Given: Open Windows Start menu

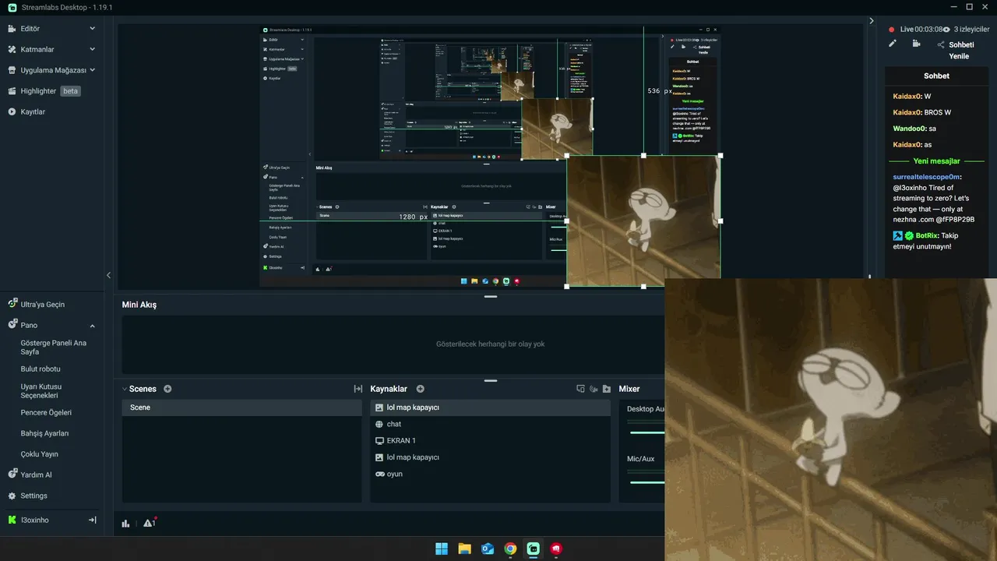Looking at the screenshot, I should point(442,549).
